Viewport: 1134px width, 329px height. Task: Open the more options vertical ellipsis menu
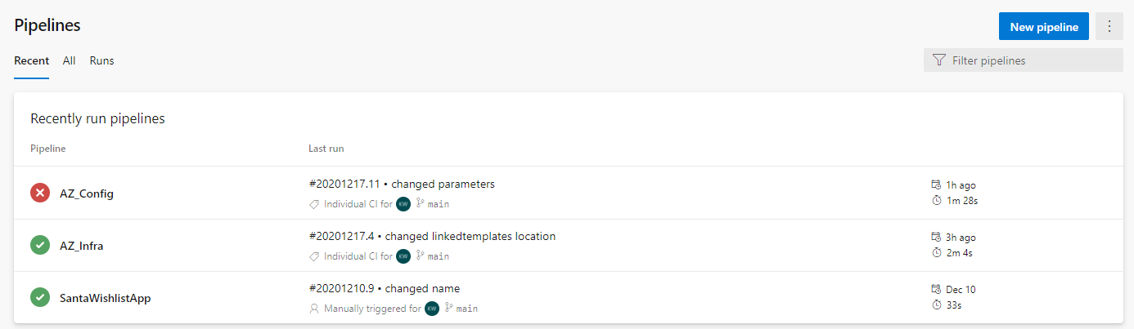point(1109,26)
